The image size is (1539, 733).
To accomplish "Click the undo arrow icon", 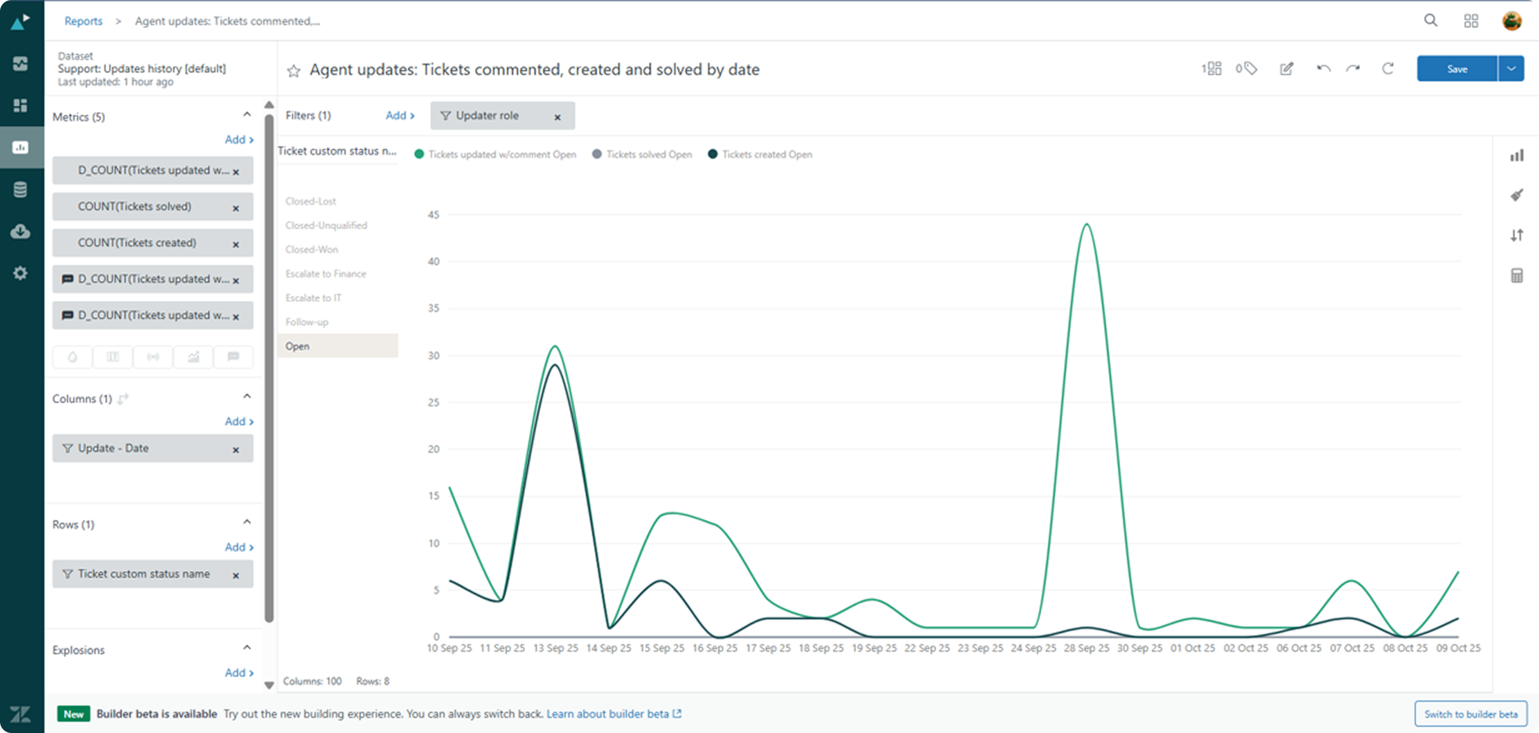I will [1323, 69].
